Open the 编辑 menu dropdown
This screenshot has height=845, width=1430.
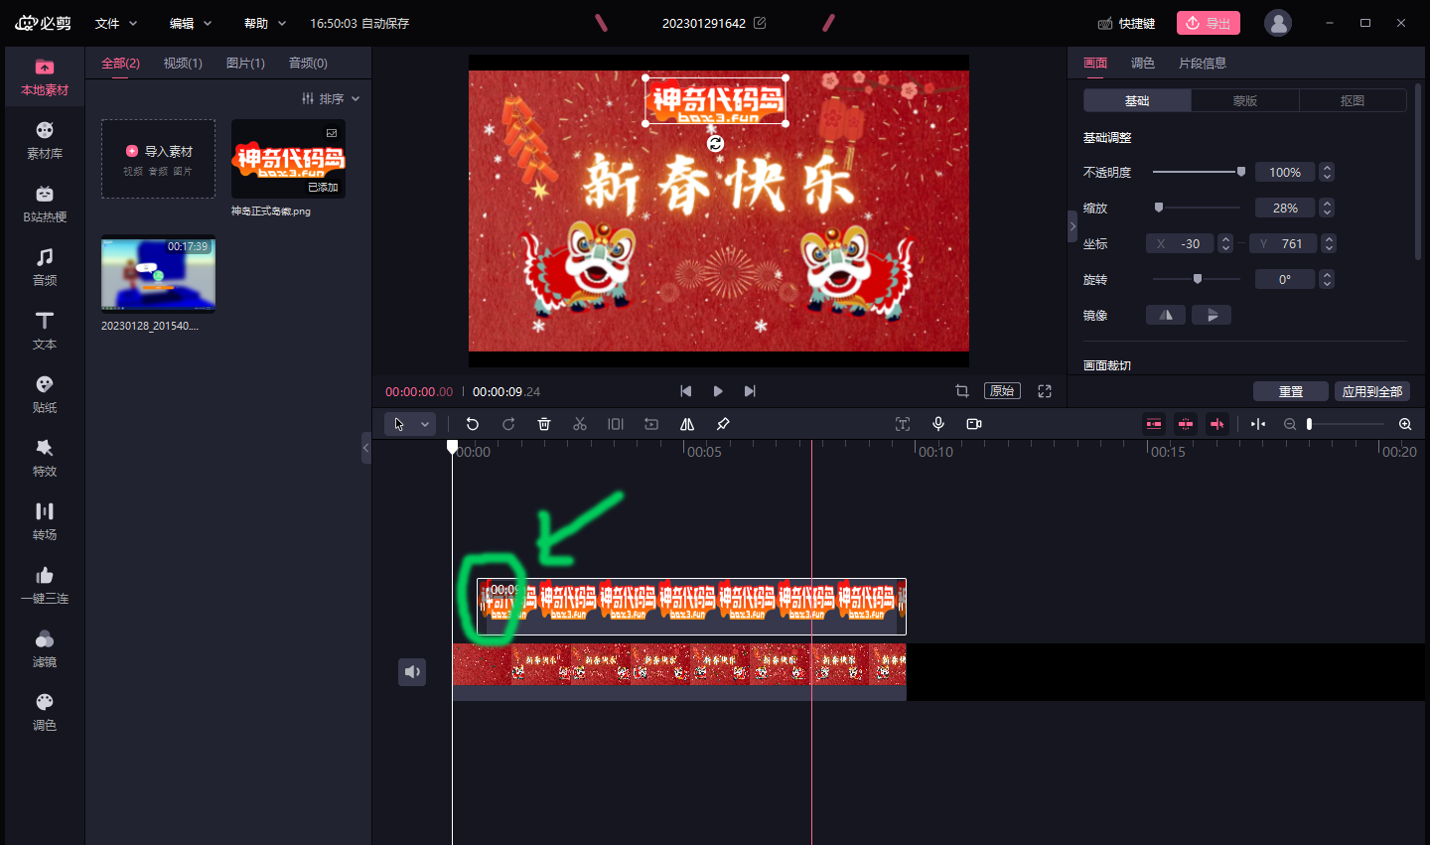191,23
